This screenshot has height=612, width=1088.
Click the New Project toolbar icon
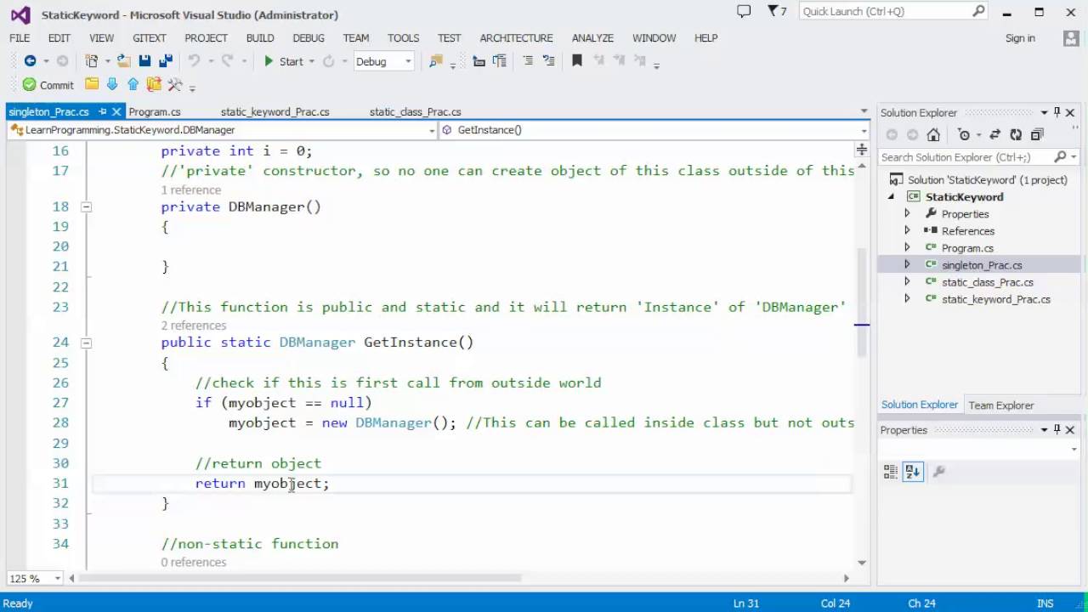point(92,61)
